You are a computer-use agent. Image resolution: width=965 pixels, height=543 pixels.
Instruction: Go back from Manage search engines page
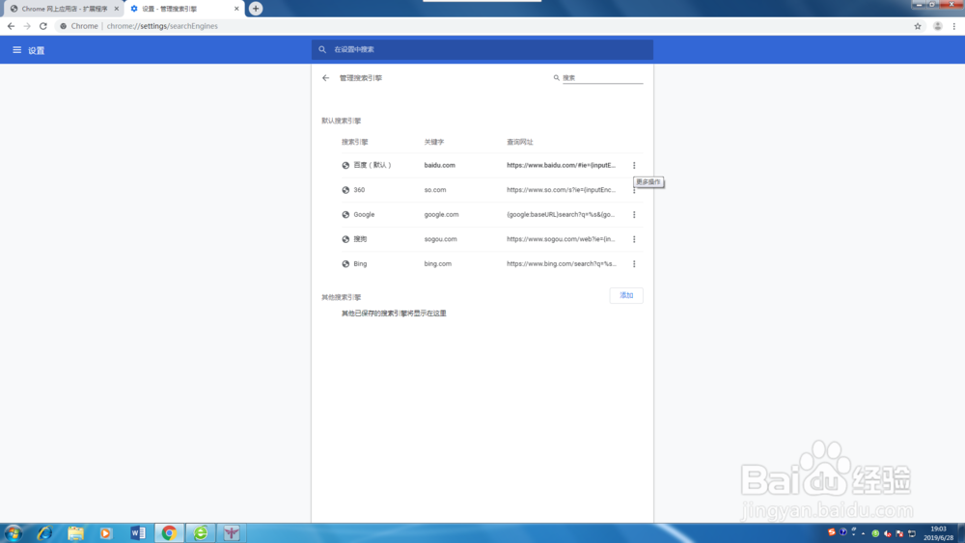point(325,78)
